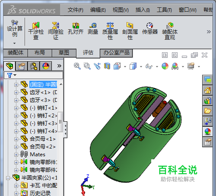Select 镜向零部件1 mirror feature
Viewport: 216px width, 196px height.
click(x=43, y=162)
